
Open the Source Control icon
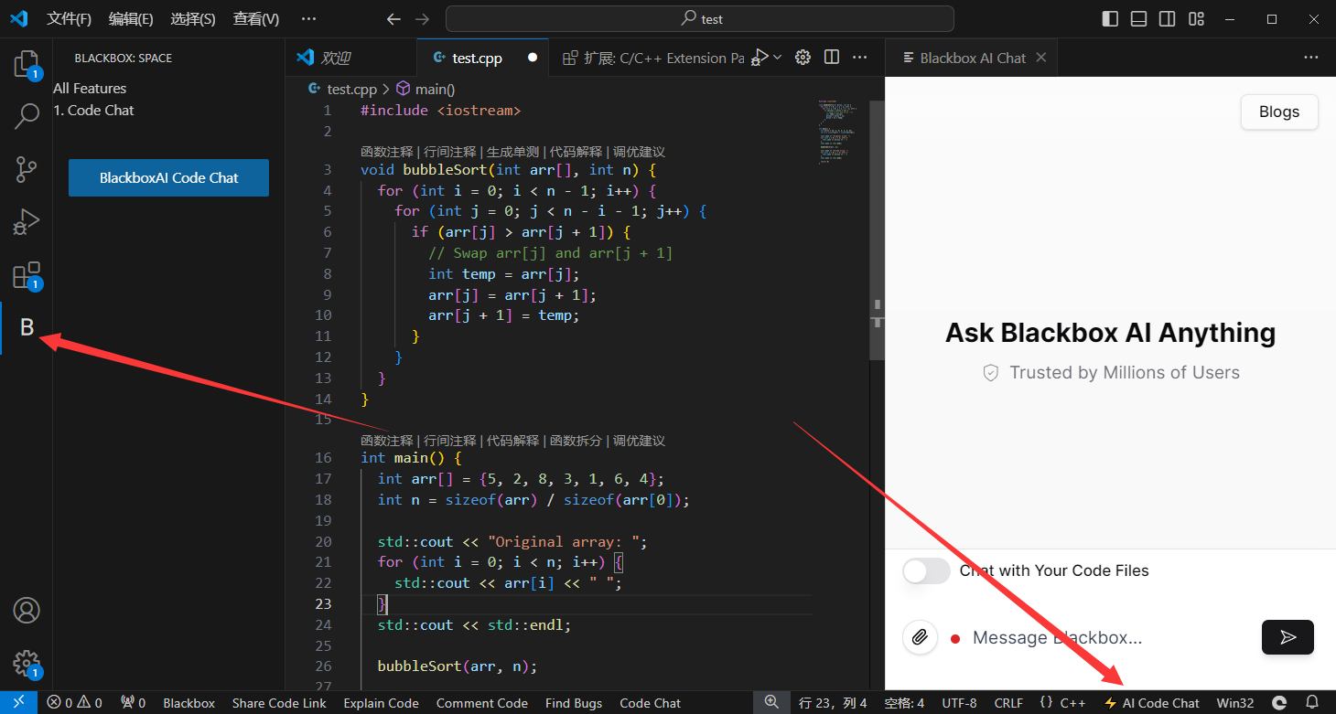(x=27, y=169)
